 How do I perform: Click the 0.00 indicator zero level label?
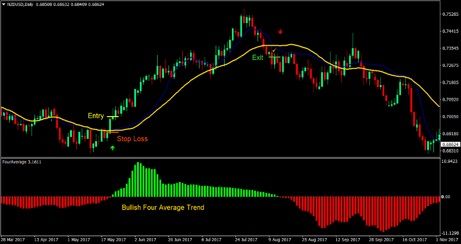click(446, 197)
